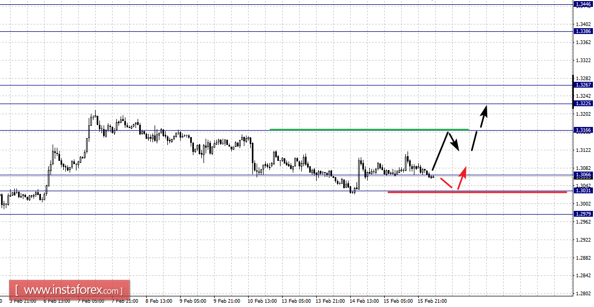594x307 pixels.
Task: Select the 1.3242 axis price value
Action: (x=583, y=96)
